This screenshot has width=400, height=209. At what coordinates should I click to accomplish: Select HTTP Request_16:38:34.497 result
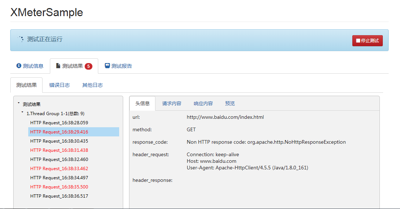(x=59, y=177)
